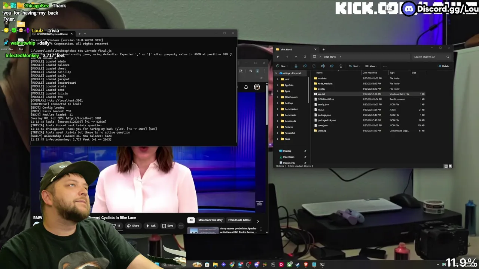Open the YouTube account avatar menu
This screenshot has width=479, height=269.
click(257, 87)
